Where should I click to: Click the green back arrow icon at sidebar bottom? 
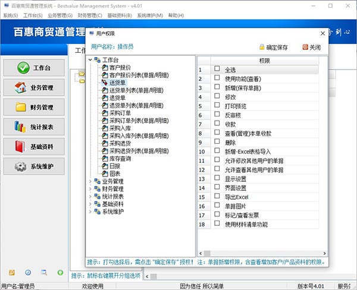tap(60, 272)
